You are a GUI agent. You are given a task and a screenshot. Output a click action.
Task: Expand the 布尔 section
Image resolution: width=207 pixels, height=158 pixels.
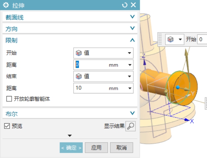[x=132, y=113]
